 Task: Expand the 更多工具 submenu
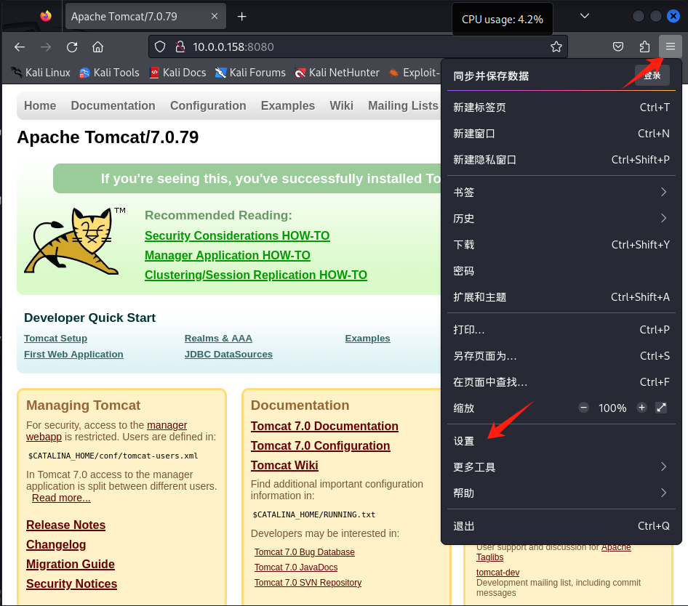[x=561, y=467]
